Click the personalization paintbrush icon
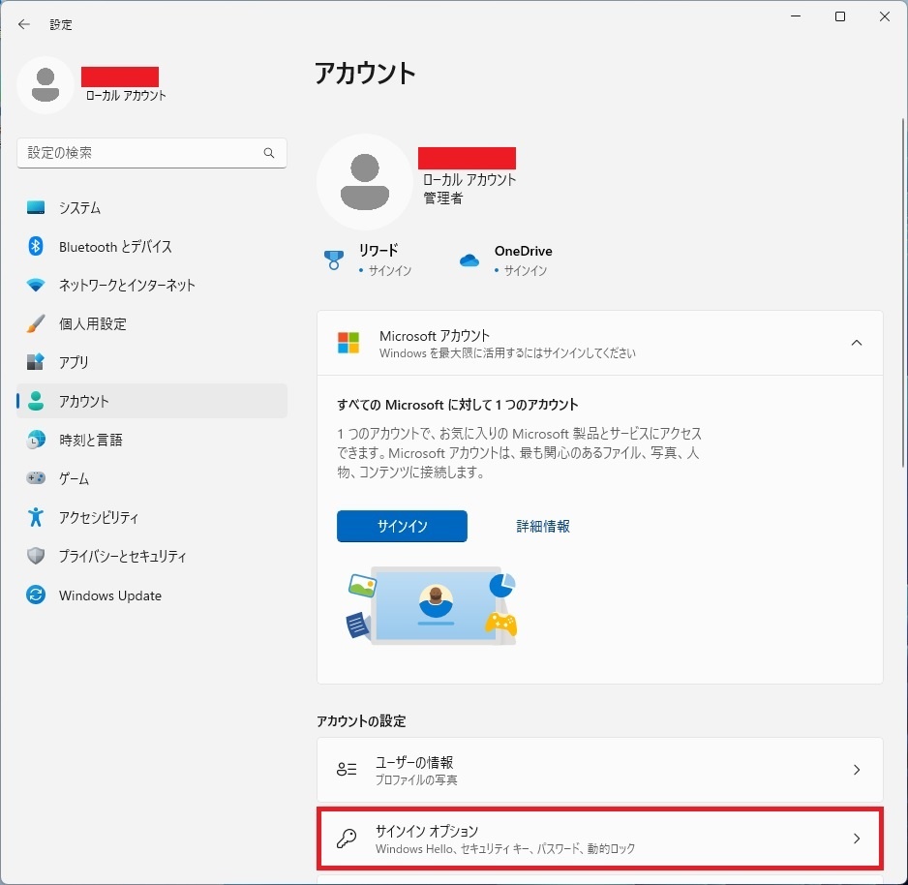The image size is (908, 885). coord(35,323)
